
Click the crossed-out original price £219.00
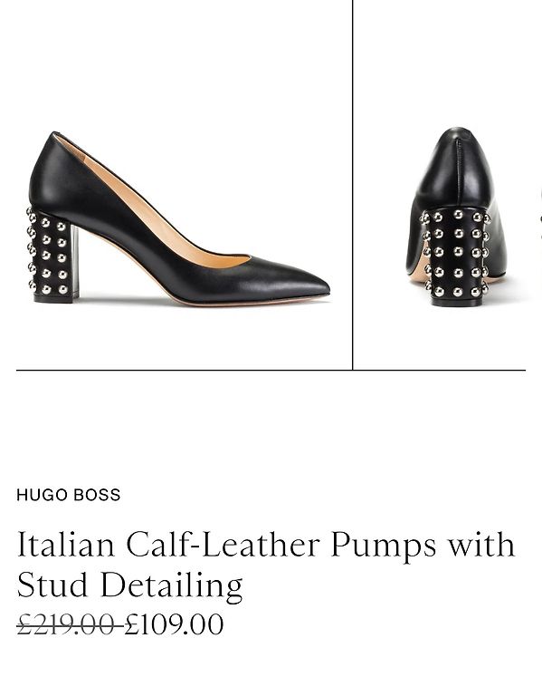(x=70, y=624)
